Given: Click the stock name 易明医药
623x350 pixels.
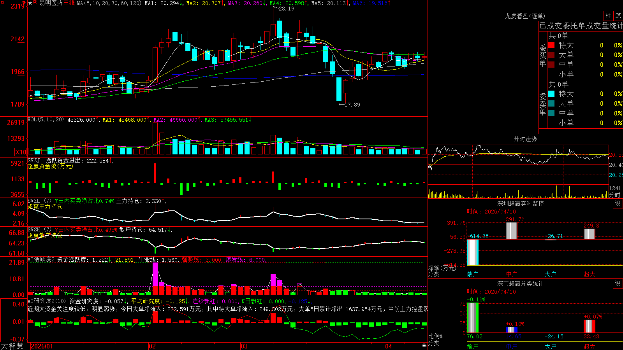Looking at the screenshot, I should coord(51,3).
